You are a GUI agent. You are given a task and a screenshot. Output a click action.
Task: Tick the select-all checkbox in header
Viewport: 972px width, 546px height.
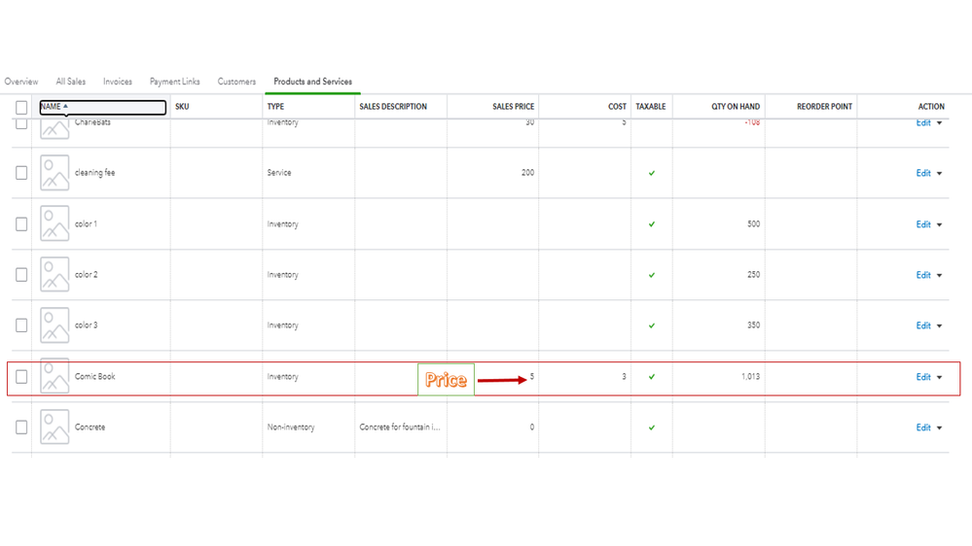(x=21, y=107)
